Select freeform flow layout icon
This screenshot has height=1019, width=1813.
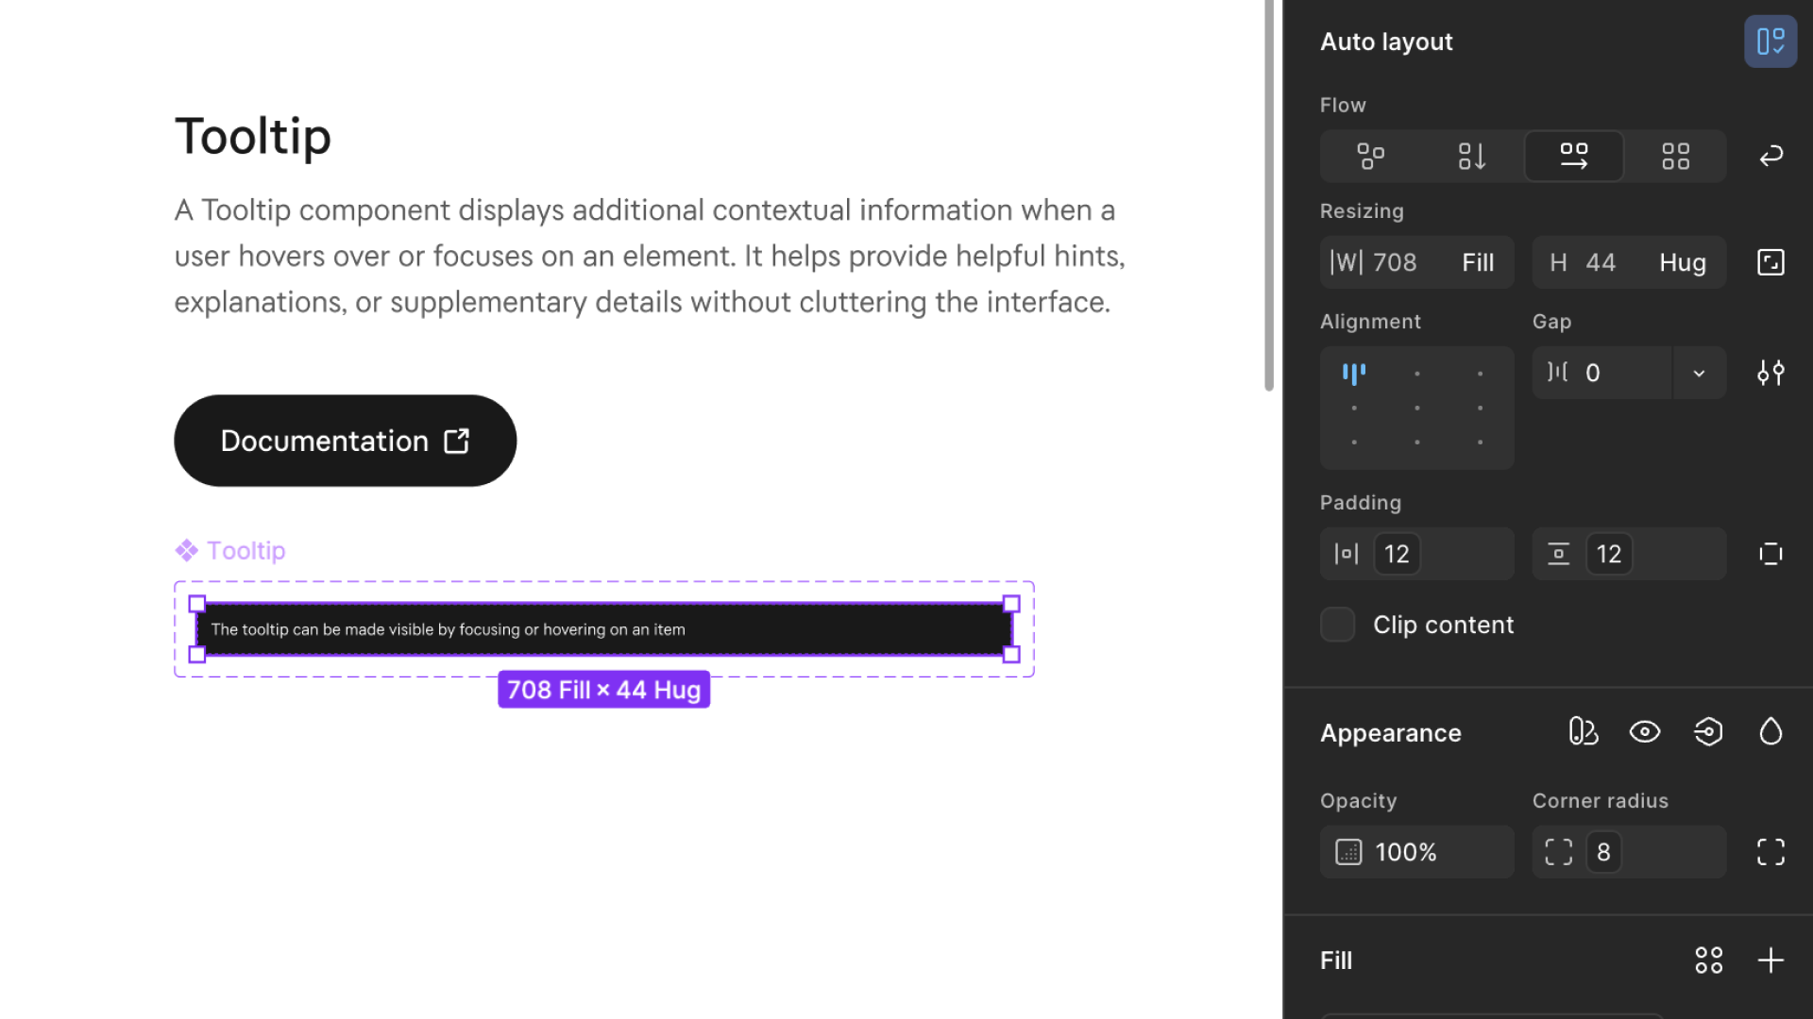1371,156
